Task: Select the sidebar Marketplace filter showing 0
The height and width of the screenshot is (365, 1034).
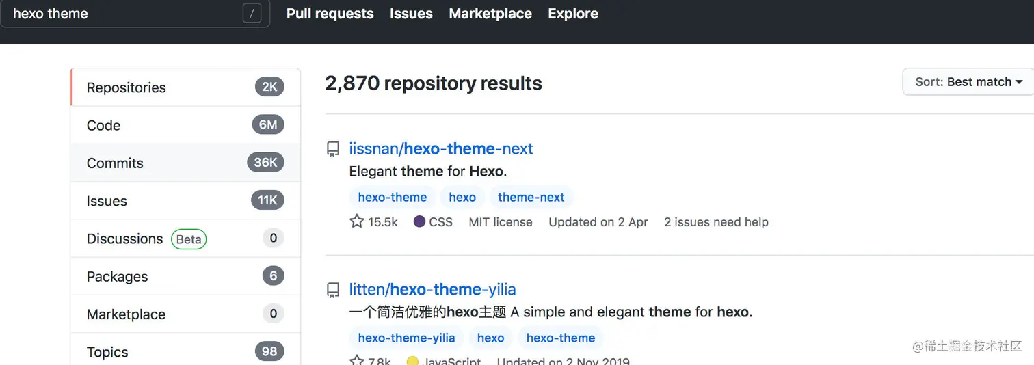Action: tap(185, 314)
